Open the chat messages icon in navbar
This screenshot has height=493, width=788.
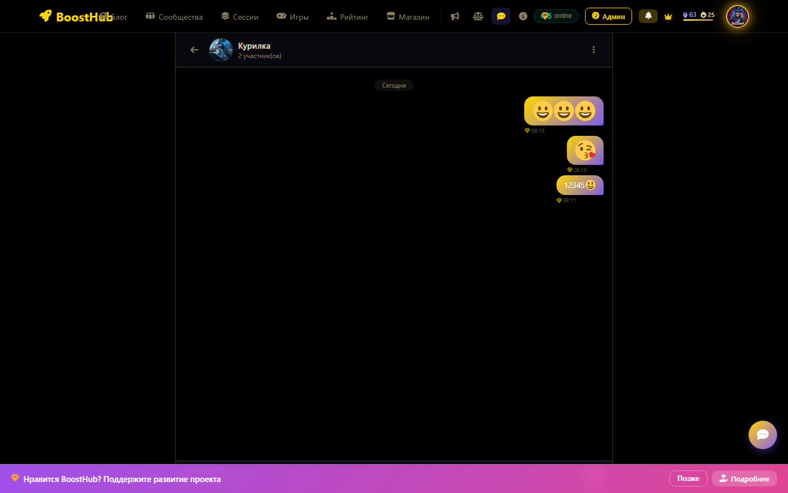pos(501,16)
